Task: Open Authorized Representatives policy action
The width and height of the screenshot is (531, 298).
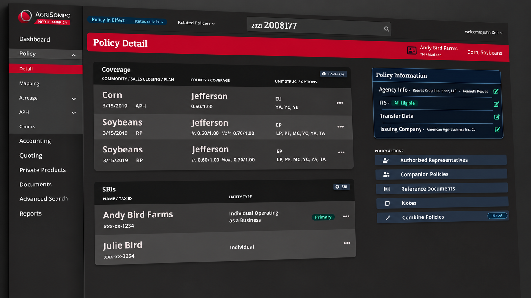Action: 441,160
